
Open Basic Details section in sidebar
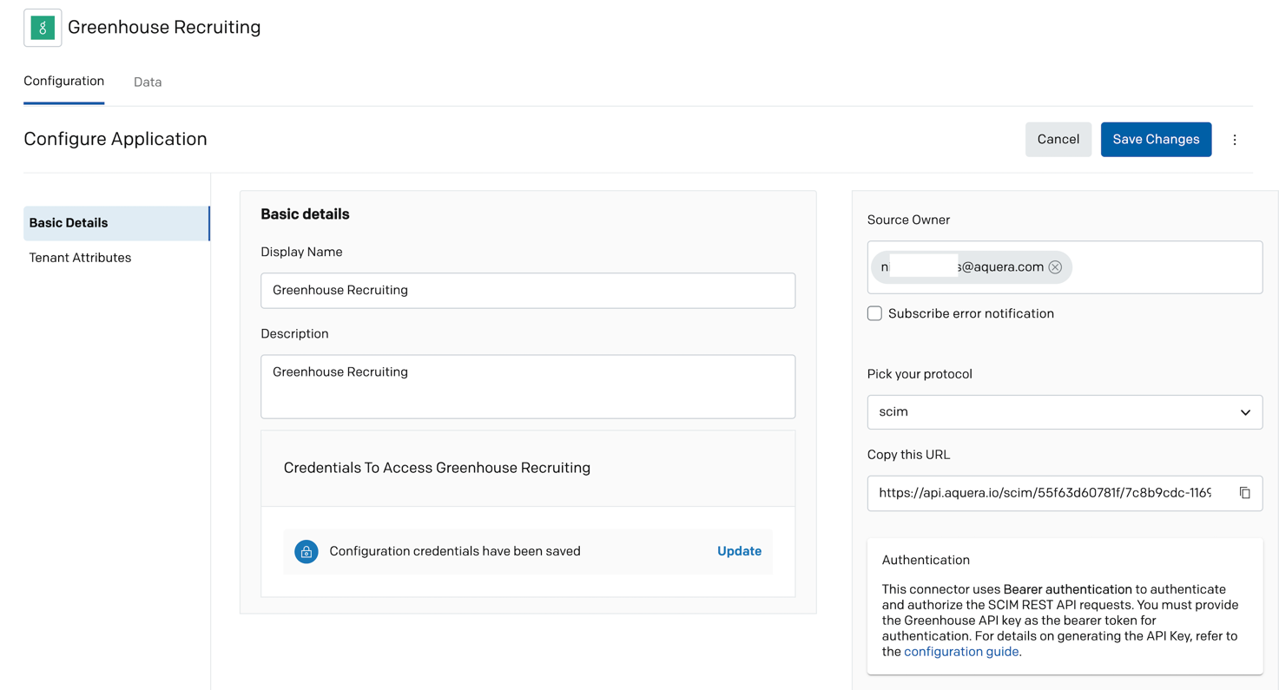pos(116,223)
